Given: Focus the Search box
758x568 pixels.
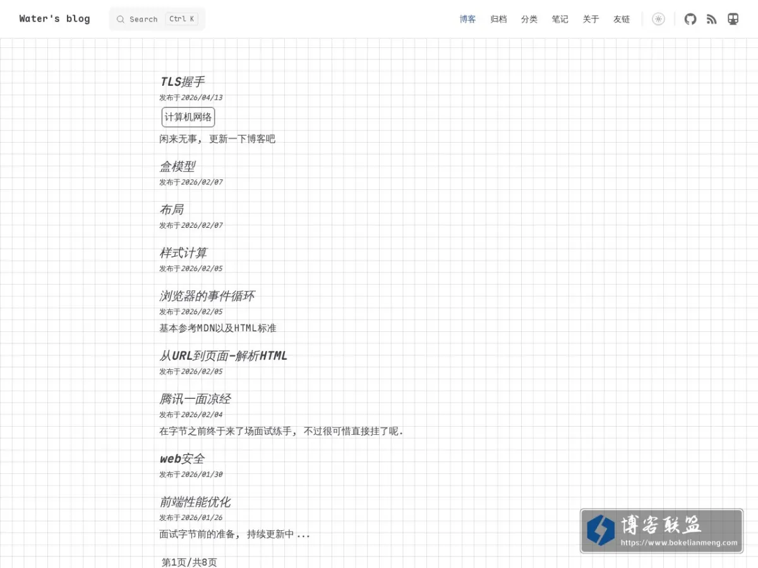Looking at the screenshot, I should pos(157,19).
